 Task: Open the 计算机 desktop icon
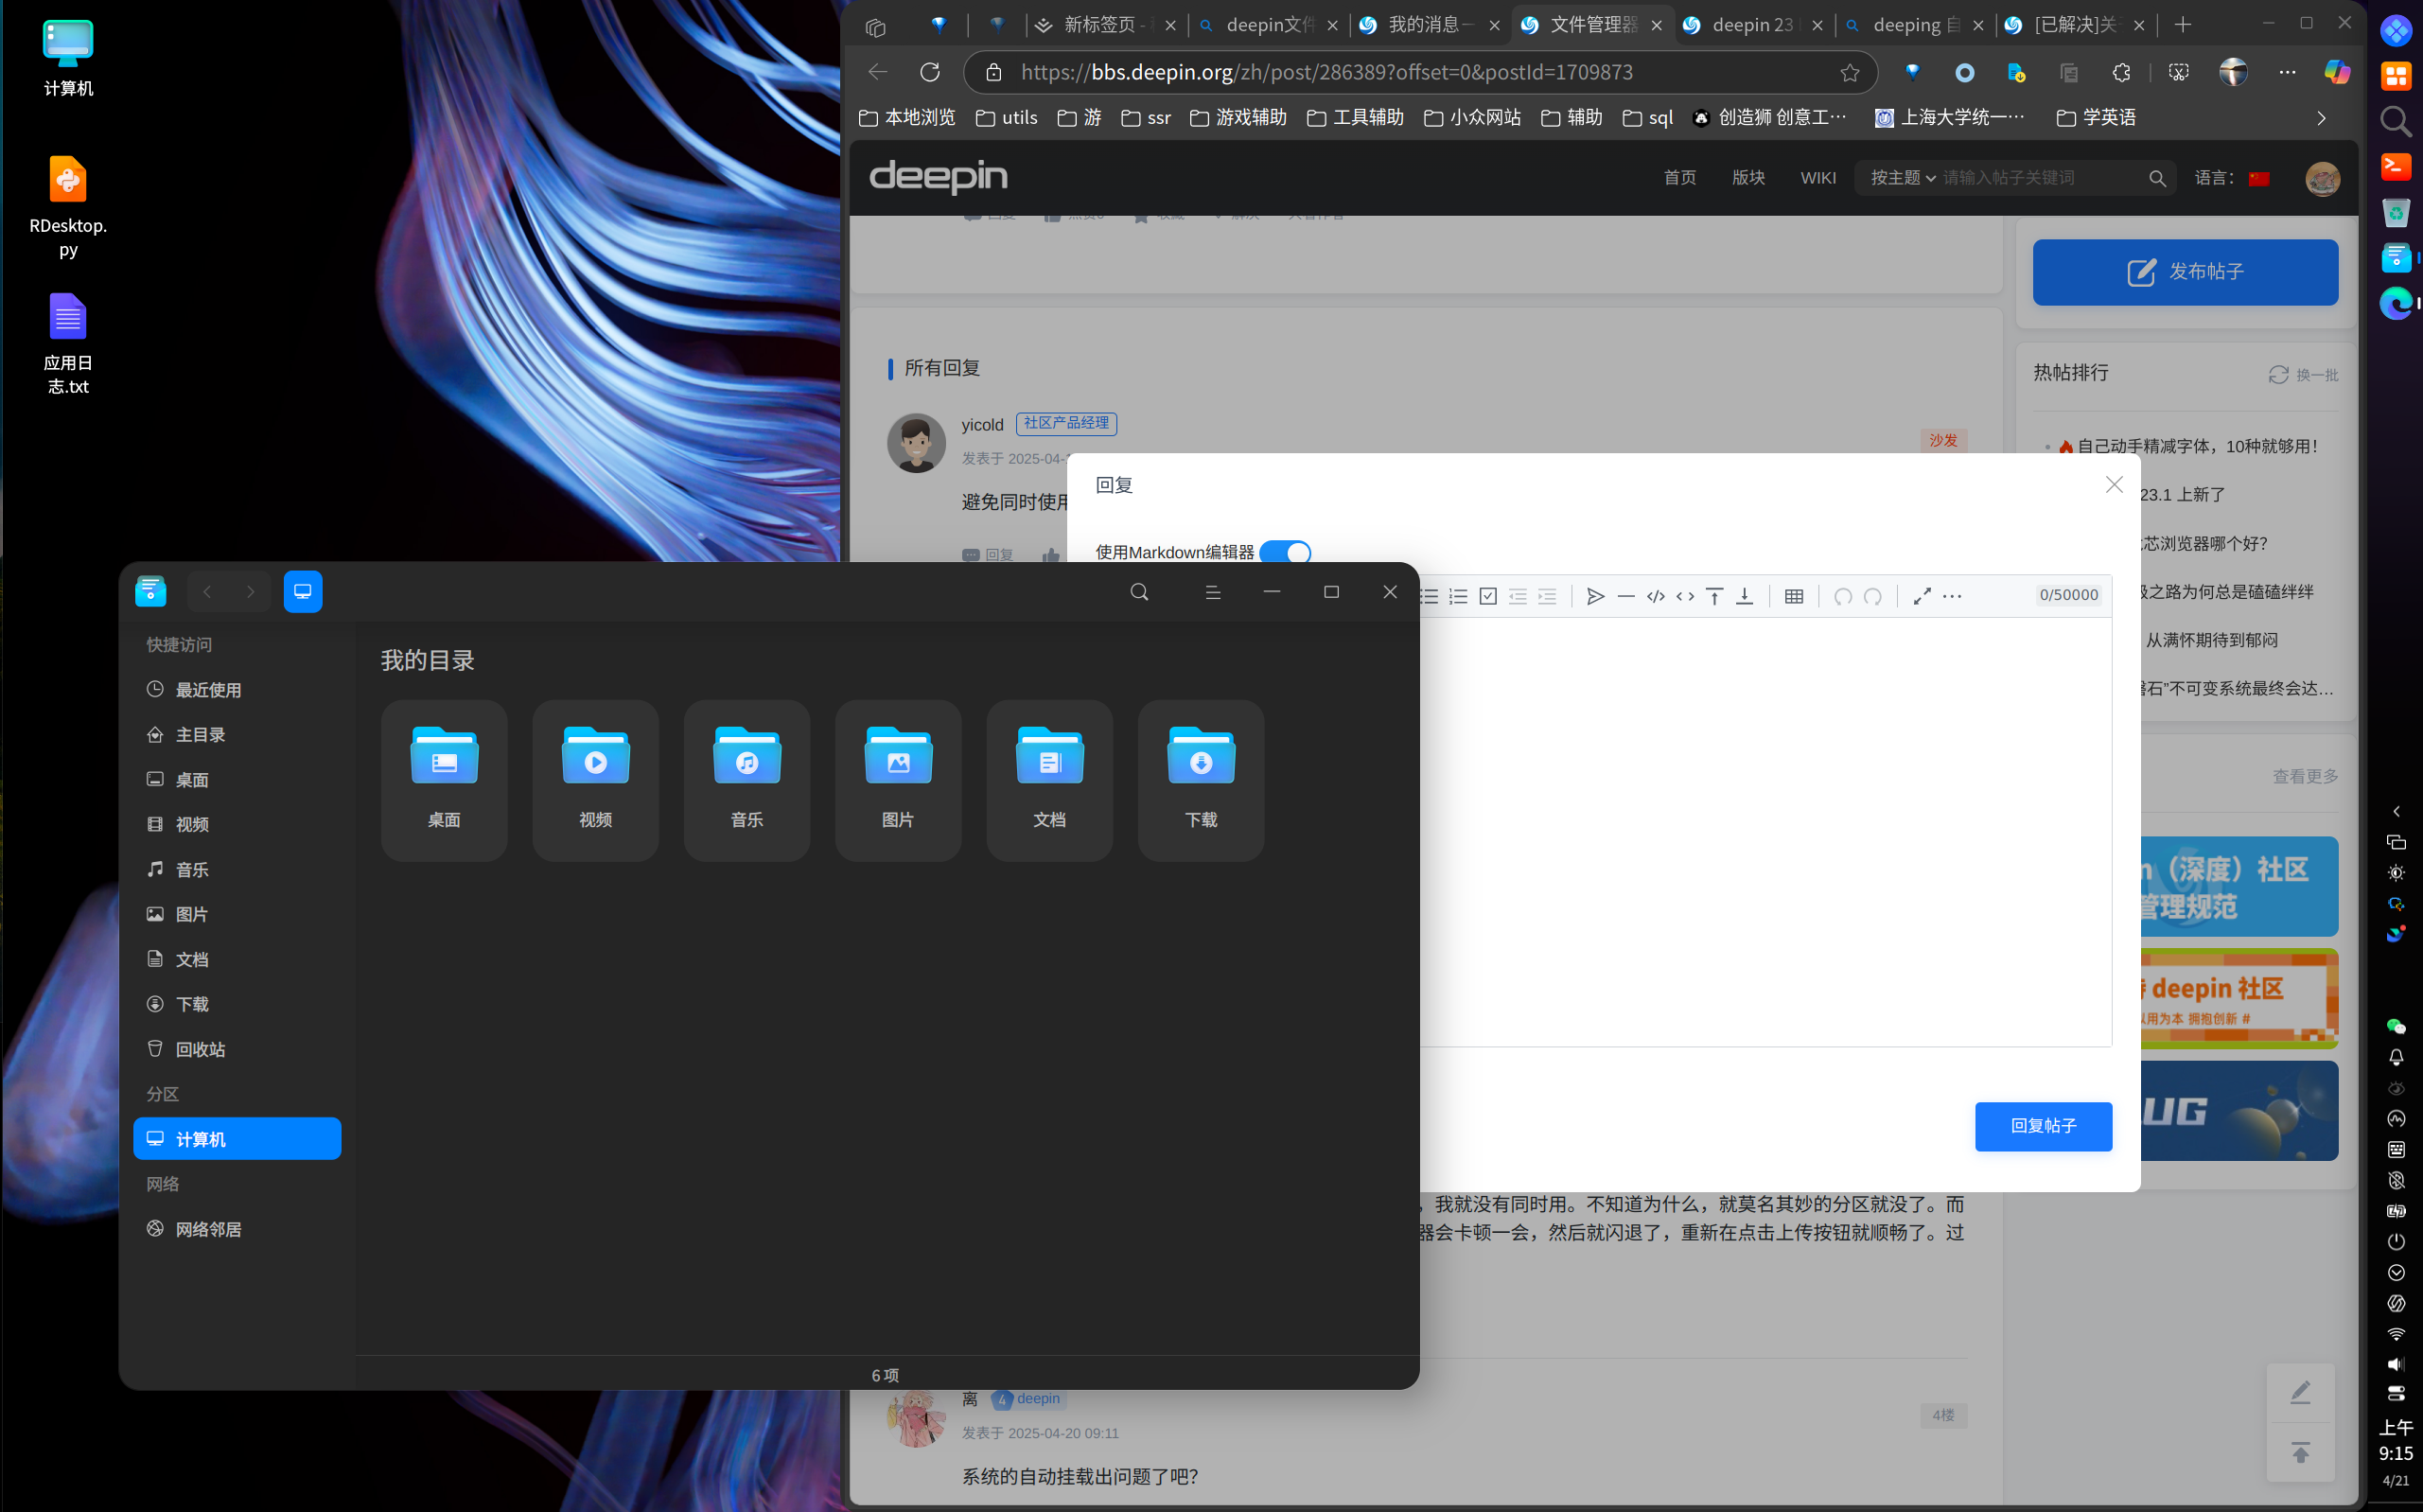[x=68, y=58]
